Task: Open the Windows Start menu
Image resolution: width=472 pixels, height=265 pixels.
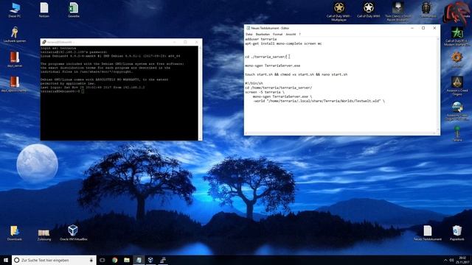Action: (x=6, y=260)
